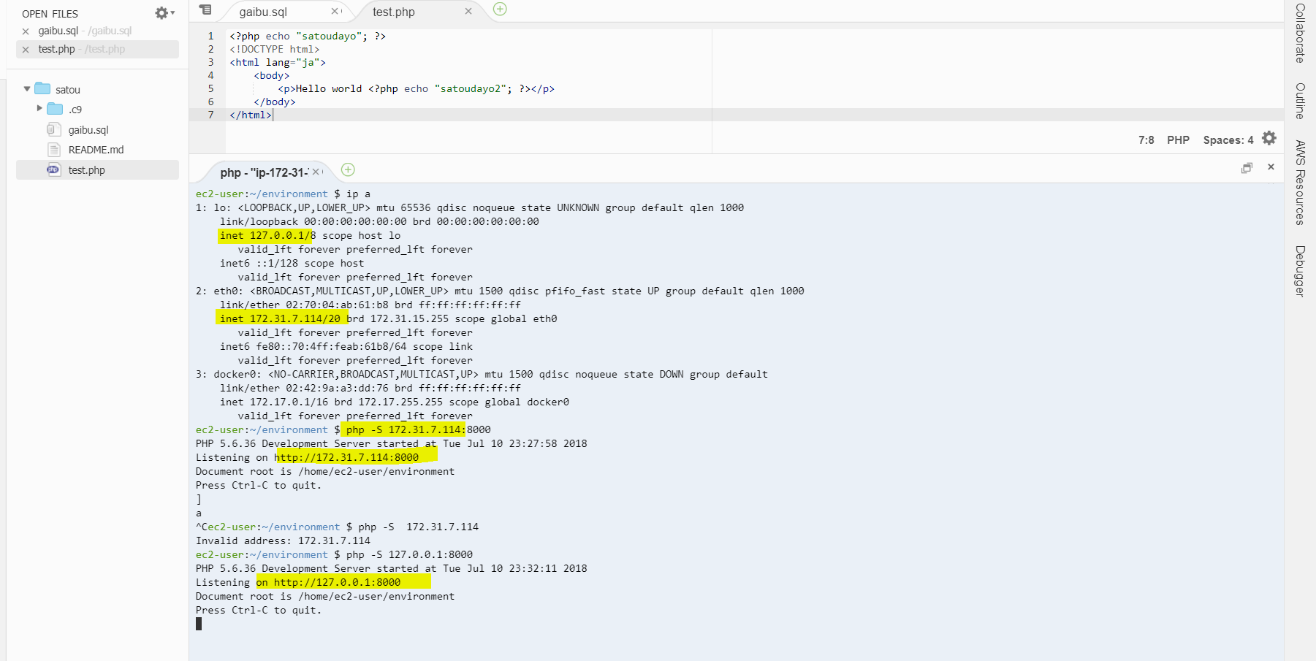Open the Open Files settings gear menu
The width and height of the screenshot is (1316, 661).
[x=164, y=13]
